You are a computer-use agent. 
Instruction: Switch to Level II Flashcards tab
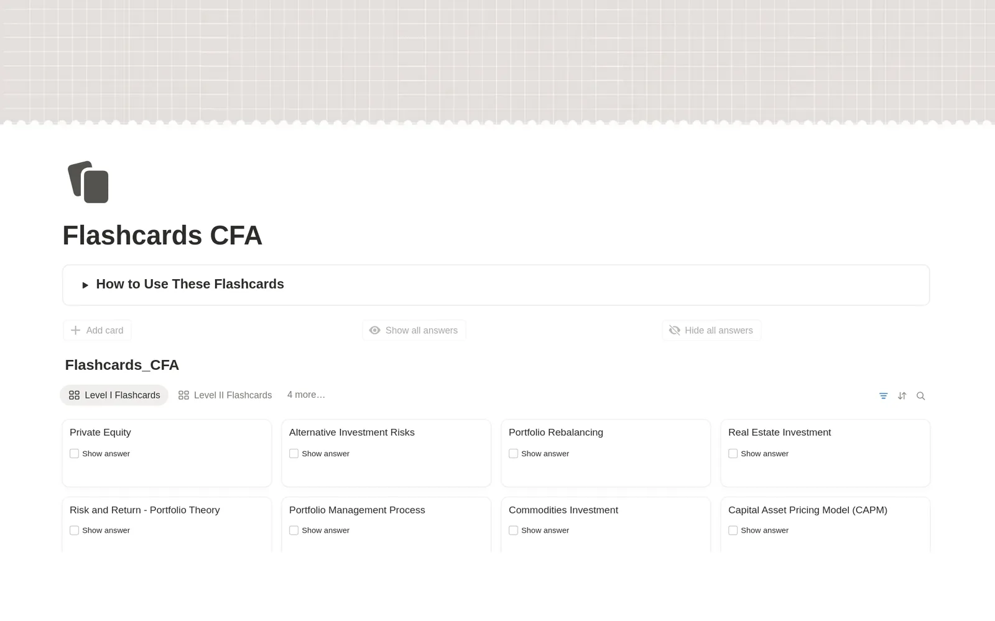coord(225,395)
